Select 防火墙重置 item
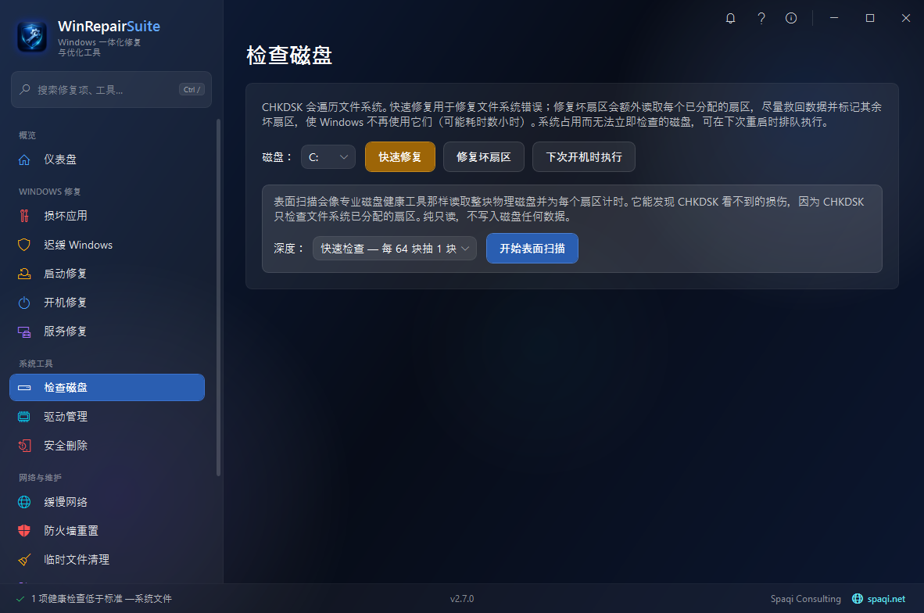Image resolution: width=924 pixels, height=613 pixels. pyautogui.click(x=107, y=530)
